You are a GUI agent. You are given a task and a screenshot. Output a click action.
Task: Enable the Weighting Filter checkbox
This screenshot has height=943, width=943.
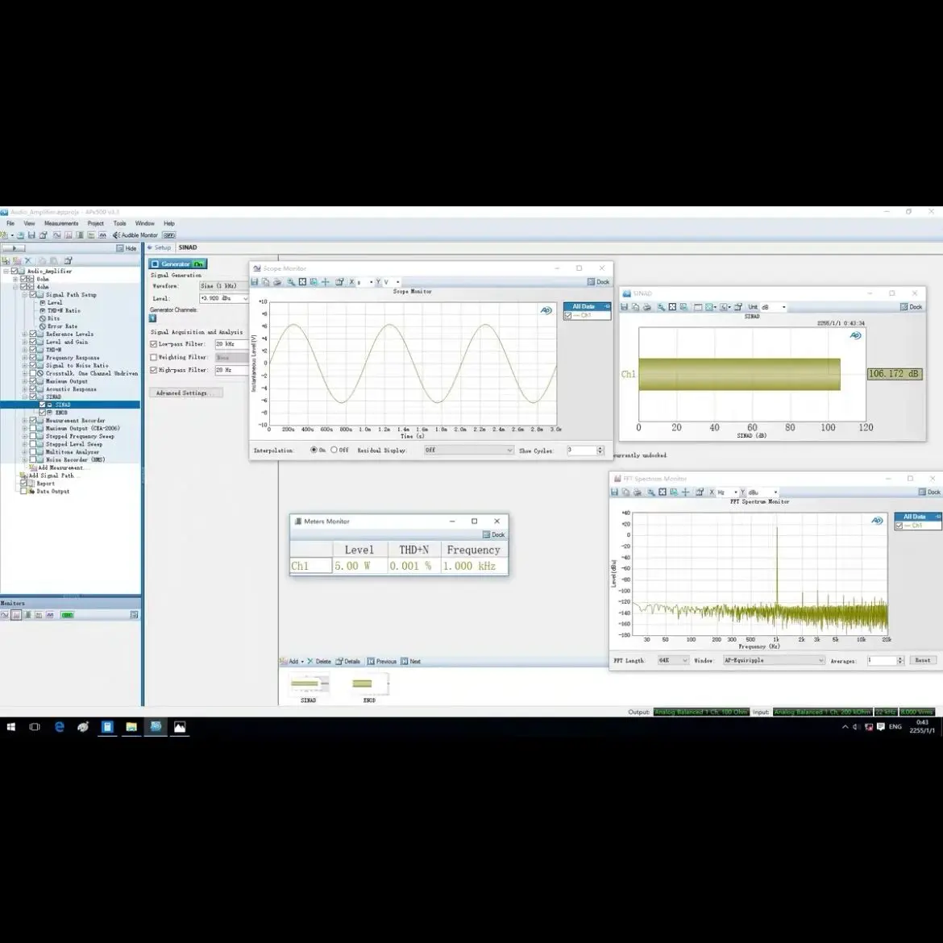(x=153, y=357)
